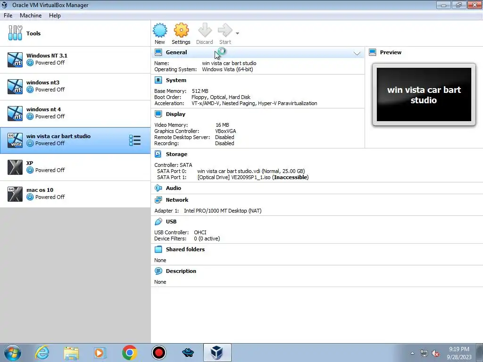This screenshot has height=362, width=483.
Task: Click the VM preview thumbnail
Action: coord(424,94)
